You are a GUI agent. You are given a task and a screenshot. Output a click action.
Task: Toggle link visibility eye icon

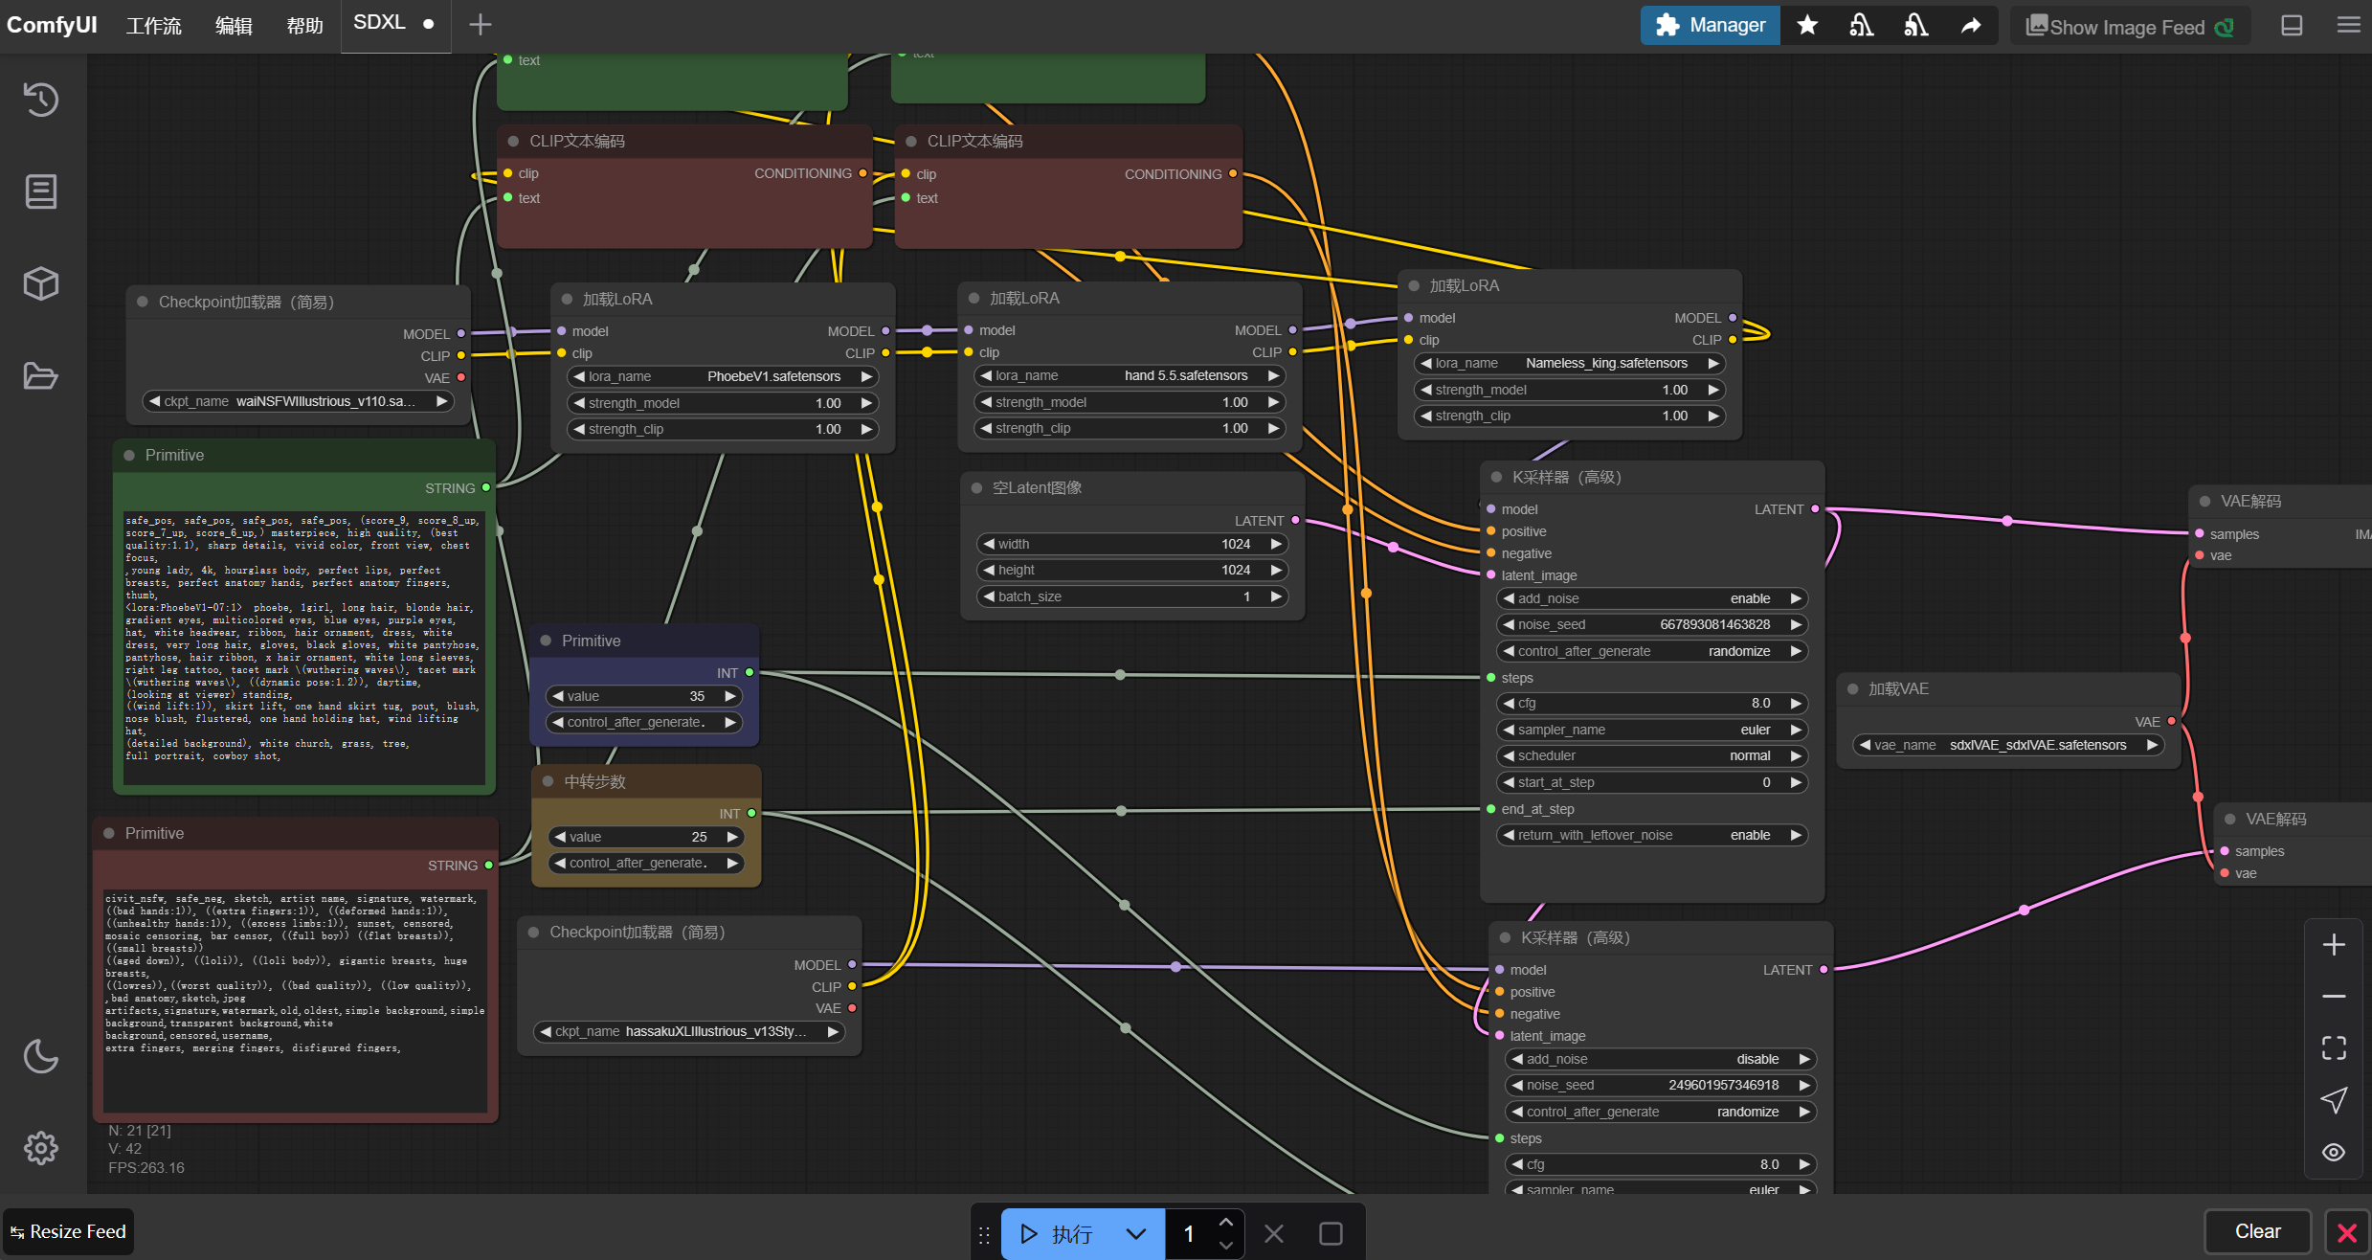[2333, 1152]
